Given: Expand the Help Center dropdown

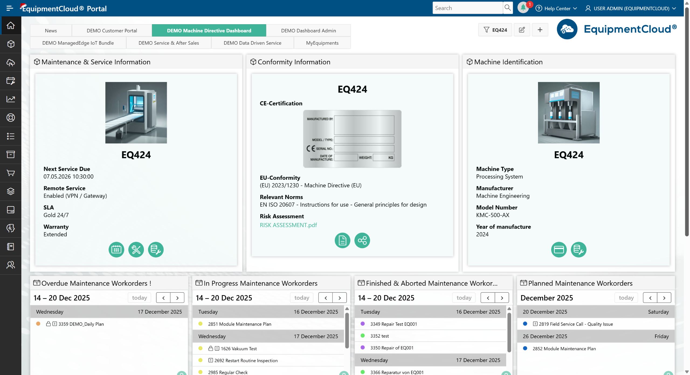Looking at the screenshot, I should (x=557, y=8).
